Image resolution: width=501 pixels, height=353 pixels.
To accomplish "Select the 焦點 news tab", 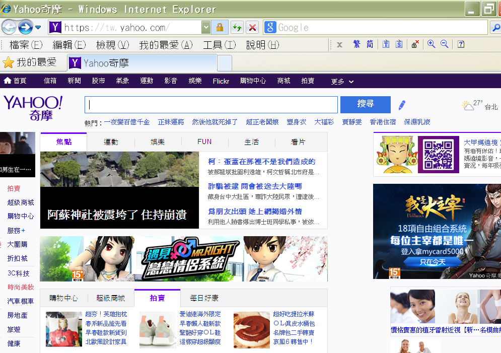I will point(63,142).
